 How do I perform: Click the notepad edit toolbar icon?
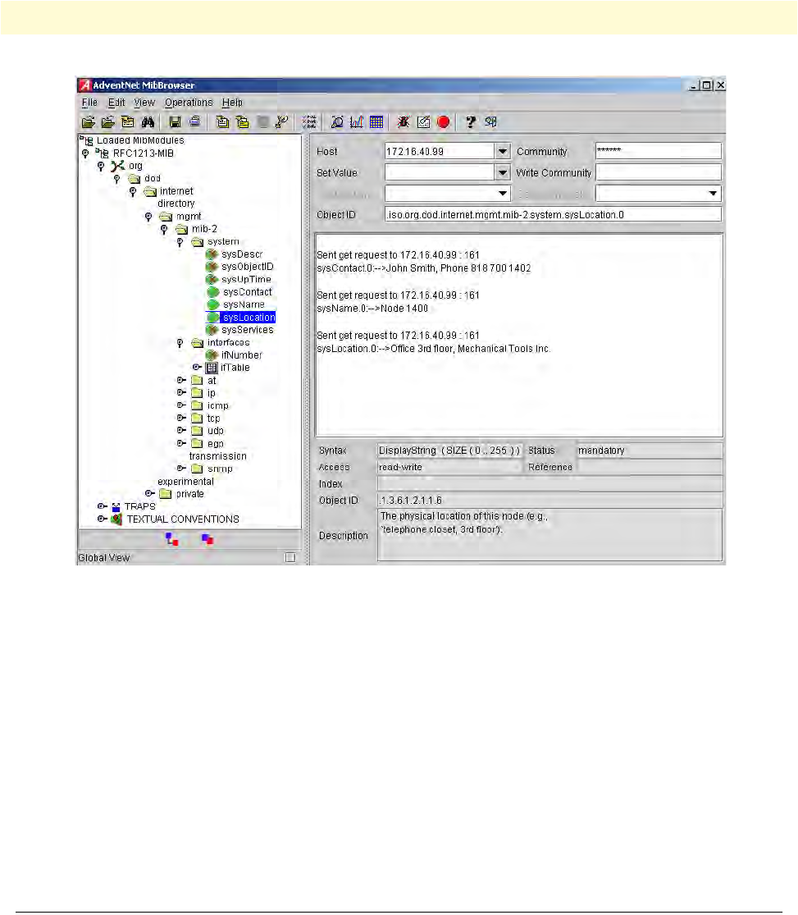(x=423, y=122)
